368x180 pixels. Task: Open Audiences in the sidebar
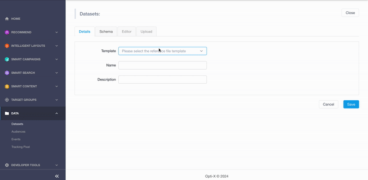[x=18, y=131]
